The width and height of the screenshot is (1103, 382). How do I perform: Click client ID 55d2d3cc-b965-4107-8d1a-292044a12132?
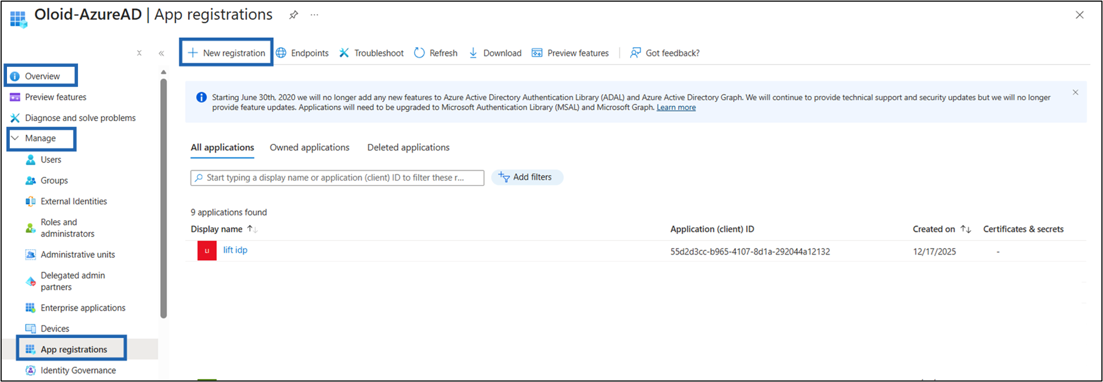(750, 252)
